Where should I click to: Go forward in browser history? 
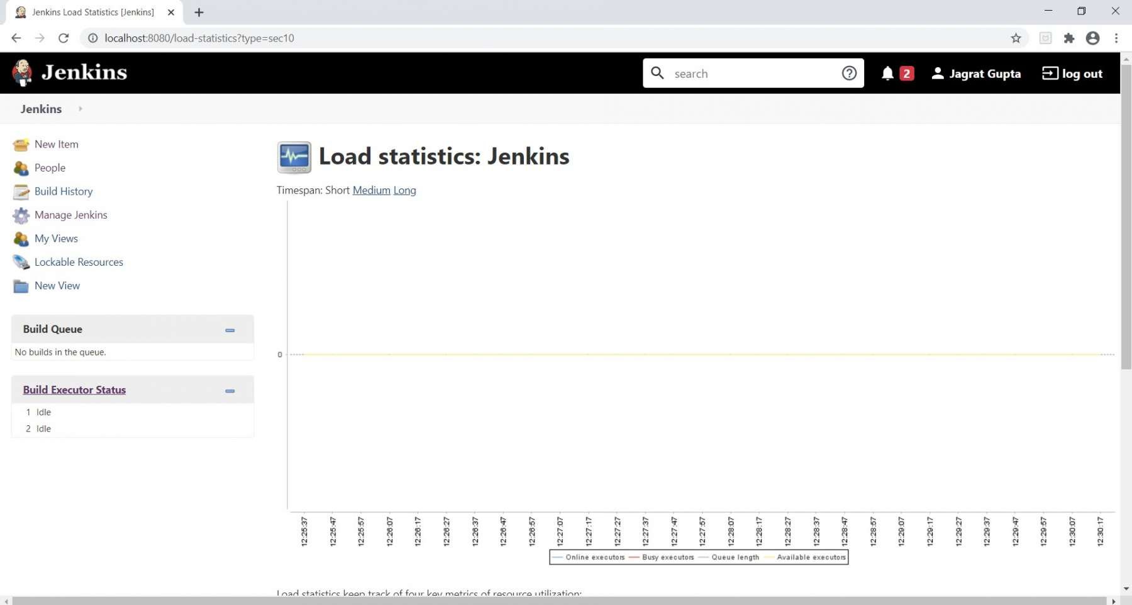pyautogui.click(x=40, y=38)
